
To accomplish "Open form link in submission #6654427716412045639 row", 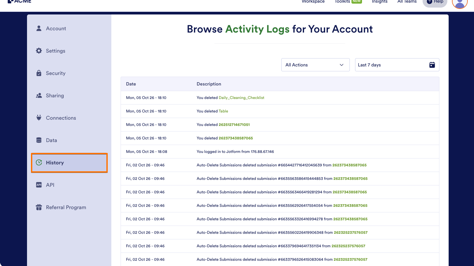I will (349, 165).
